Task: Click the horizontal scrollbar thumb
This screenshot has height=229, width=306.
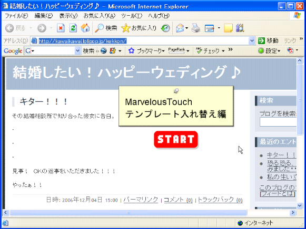Action: pyautogui.click(x=129, y=213)
